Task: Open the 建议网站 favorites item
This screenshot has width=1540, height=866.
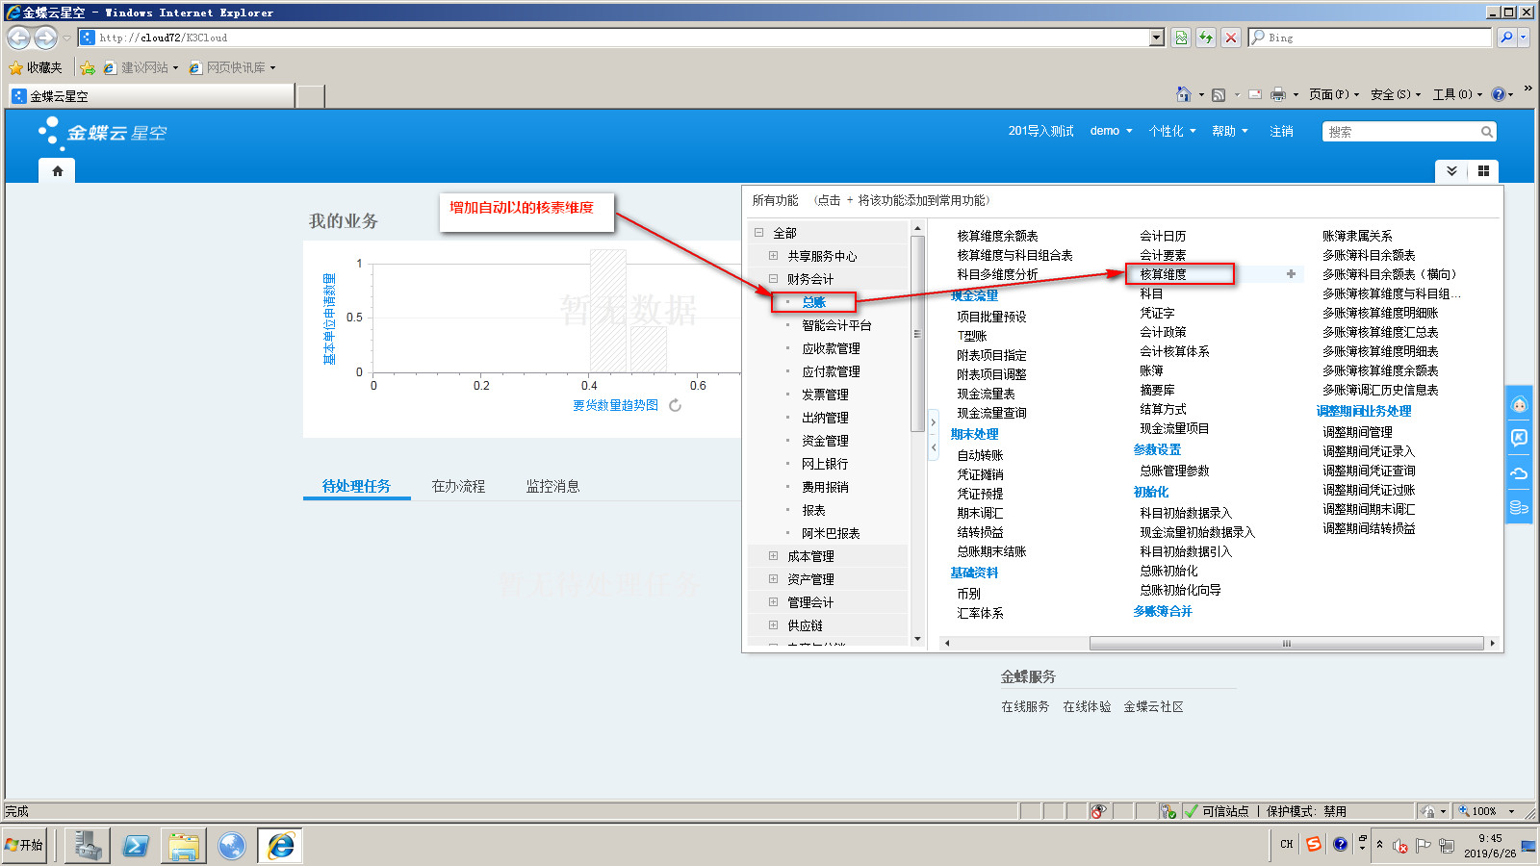Action: (141, 67)
